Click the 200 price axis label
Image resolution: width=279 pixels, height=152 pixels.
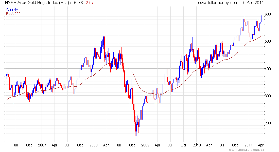pyautogui.click(x=268, y=123)
